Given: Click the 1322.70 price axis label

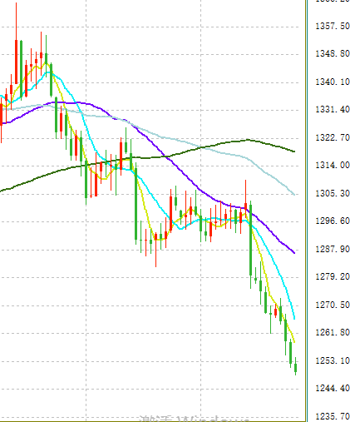Looking at the screenshot, I should tap(333, 137).
